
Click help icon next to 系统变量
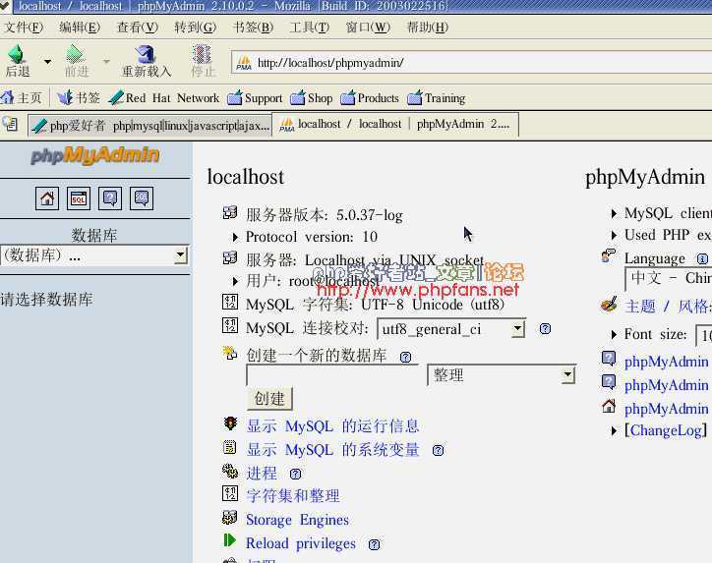(438, 450)
